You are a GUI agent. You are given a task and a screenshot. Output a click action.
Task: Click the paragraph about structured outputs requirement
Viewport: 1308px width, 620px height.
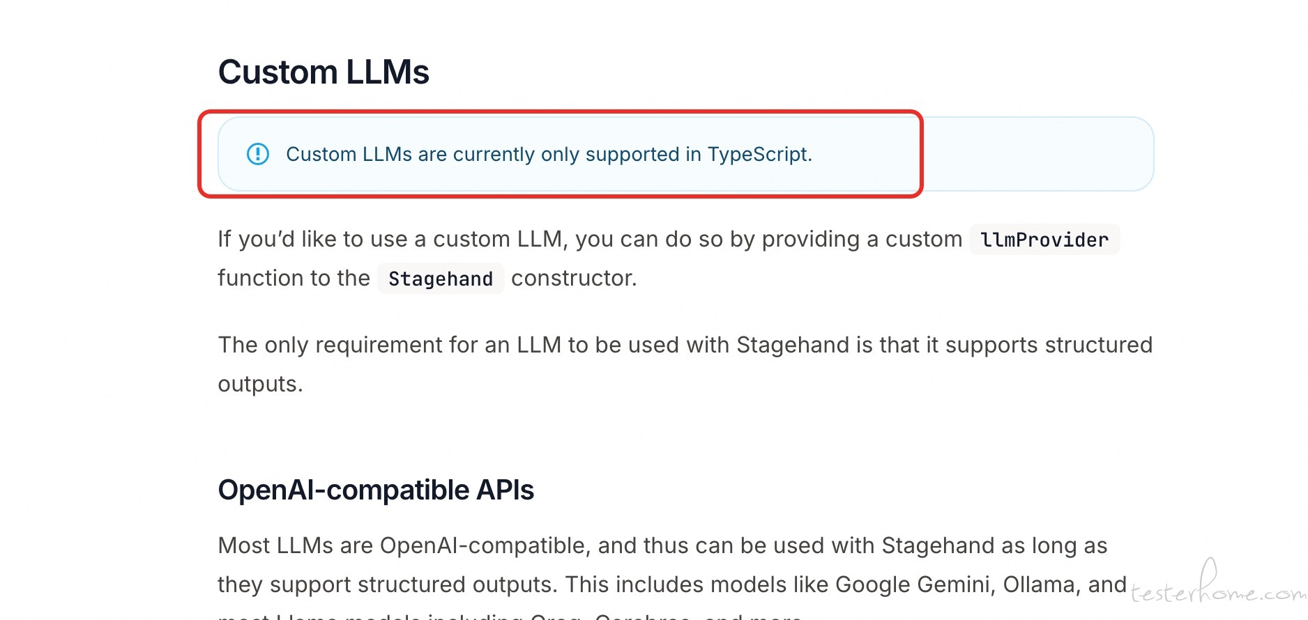(685, 364)
